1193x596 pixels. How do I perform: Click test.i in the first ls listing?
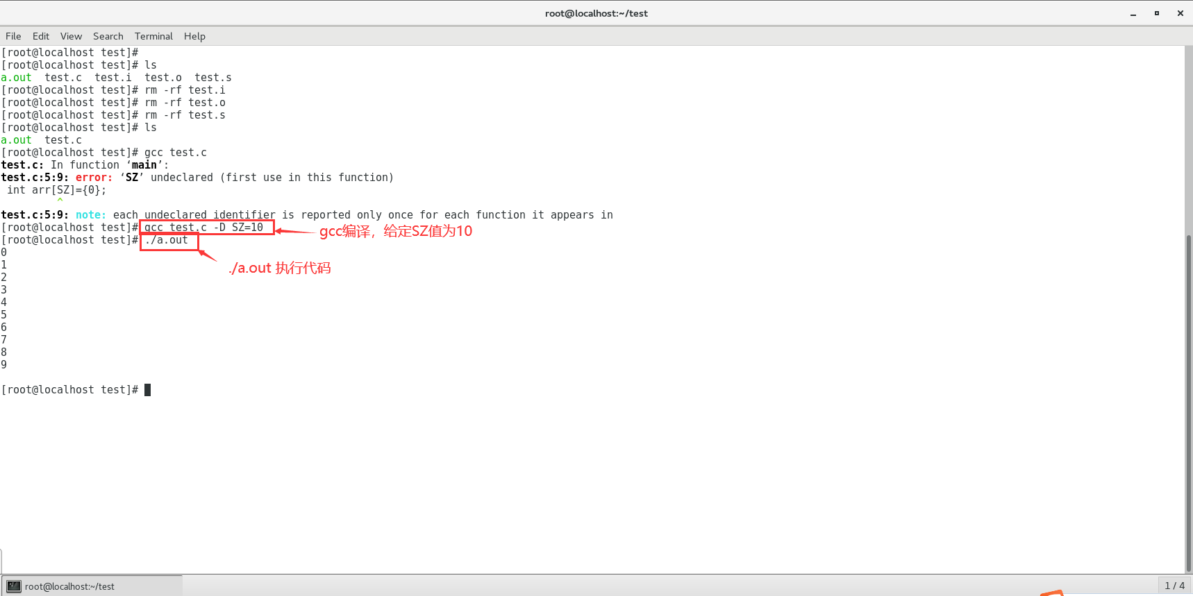click(113, 78)
